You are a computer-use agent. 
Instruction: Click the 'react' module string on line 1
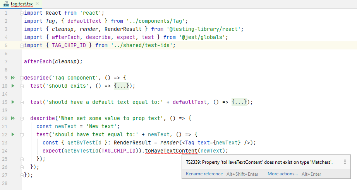[90, 13]
